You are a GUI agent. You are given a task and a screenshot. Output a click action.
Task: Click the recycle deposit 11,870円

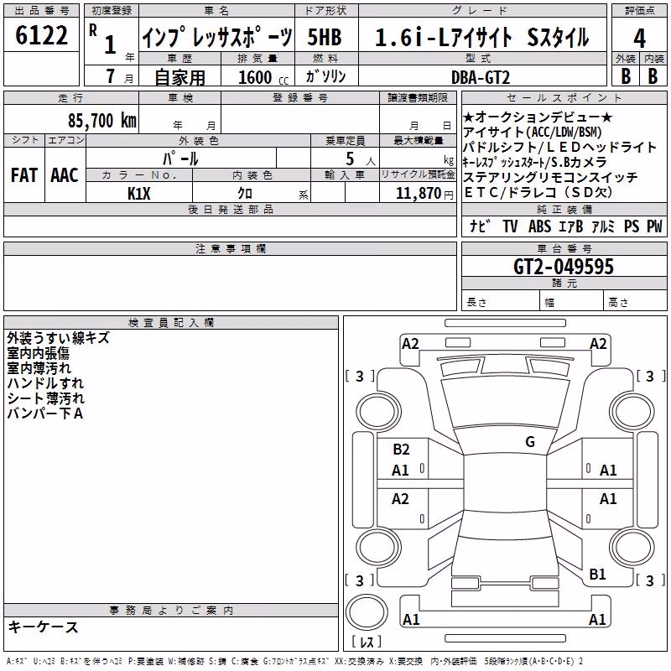coord(424,194)
